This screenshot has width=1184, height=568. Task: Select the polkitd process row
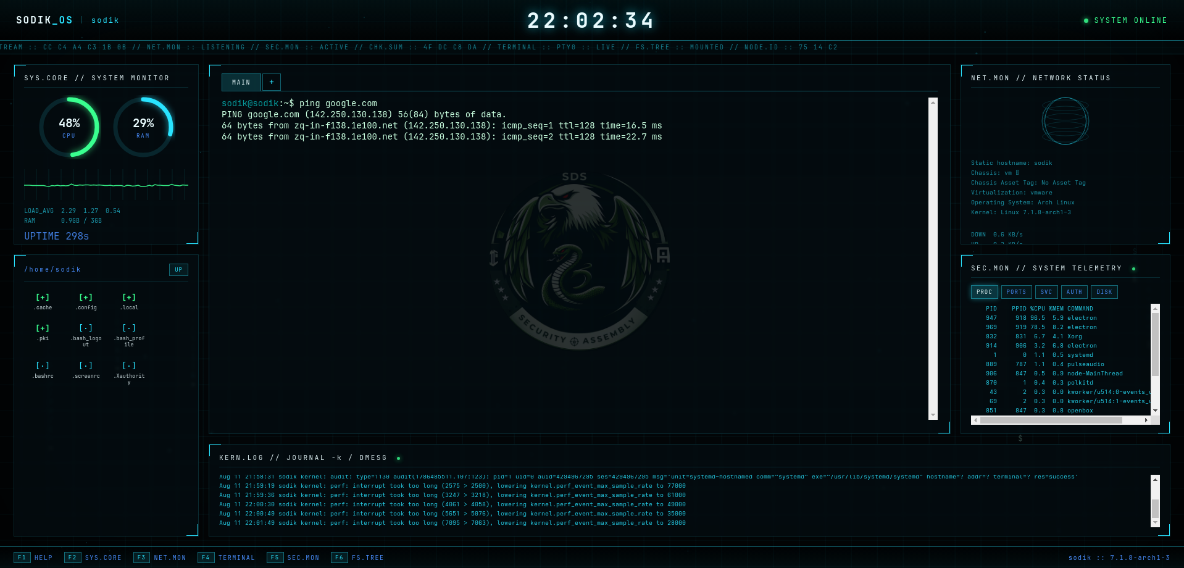tap(1061, 383)
